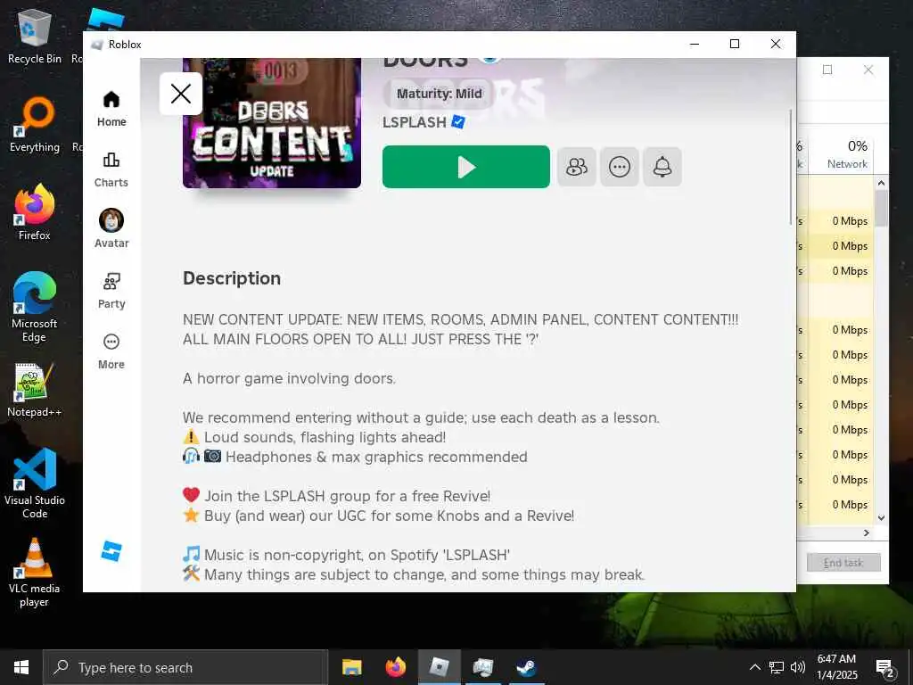Viewport: 913px width, 685px height.
Task: Click the Roblox taskbar button
Action: (440, 667)
